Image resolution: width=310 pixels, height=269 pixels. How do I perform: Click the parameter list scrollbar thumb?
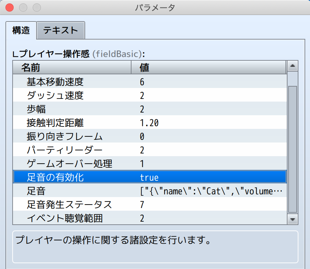coord(293,149)
